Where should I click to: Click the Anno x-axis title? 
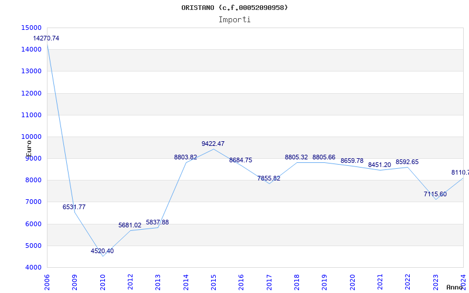pos(455,287)
